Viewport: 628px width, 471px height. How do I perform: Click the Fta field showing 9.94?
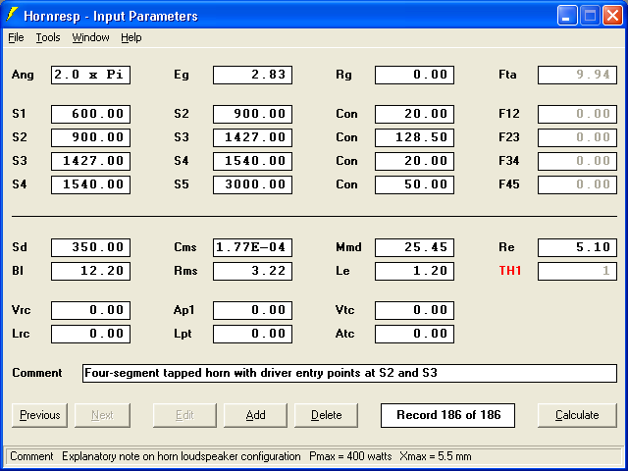577,75
